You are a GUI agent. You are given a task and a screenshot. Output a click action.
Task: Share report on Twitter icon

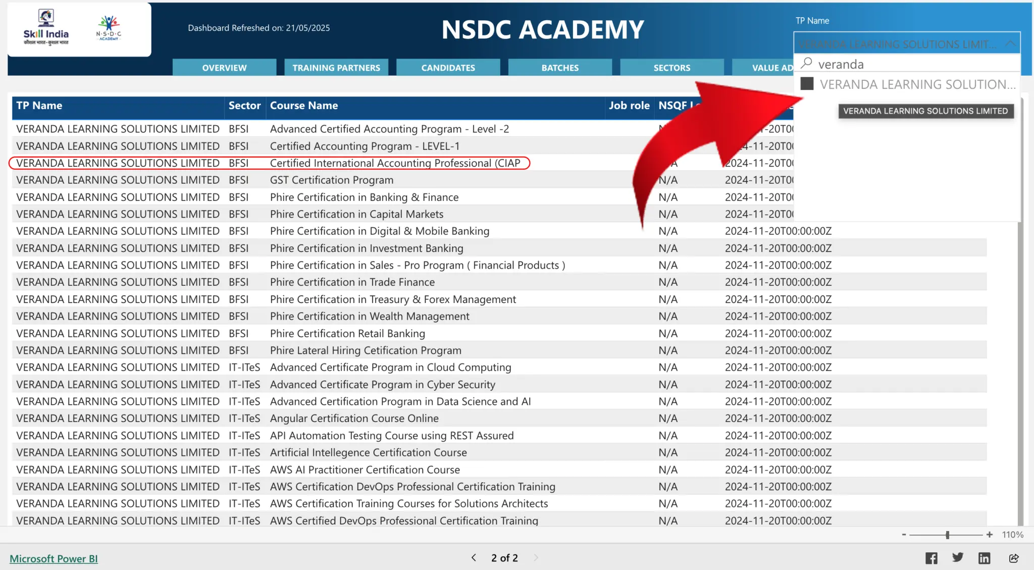pos(957,557)
